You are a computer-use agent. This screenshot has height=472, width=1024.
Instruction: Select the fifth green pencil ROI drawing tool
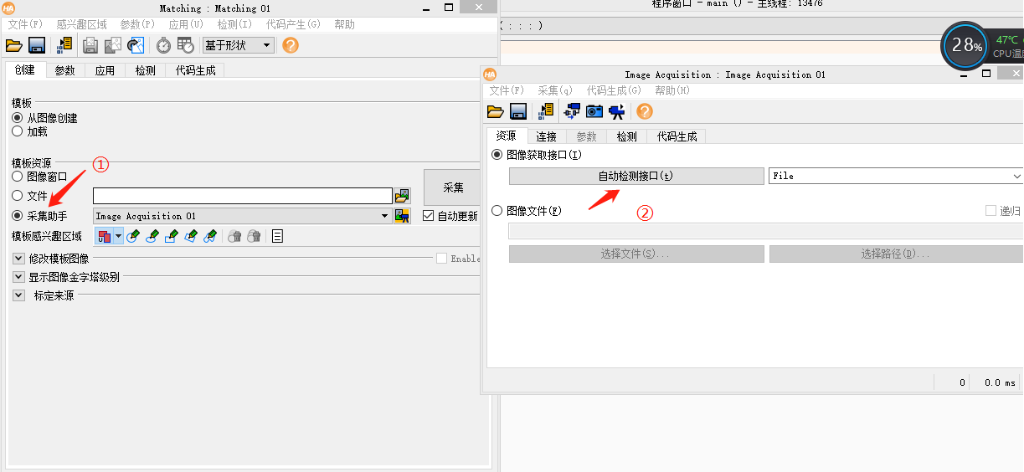pyautogui.click(x=210, y=236)
